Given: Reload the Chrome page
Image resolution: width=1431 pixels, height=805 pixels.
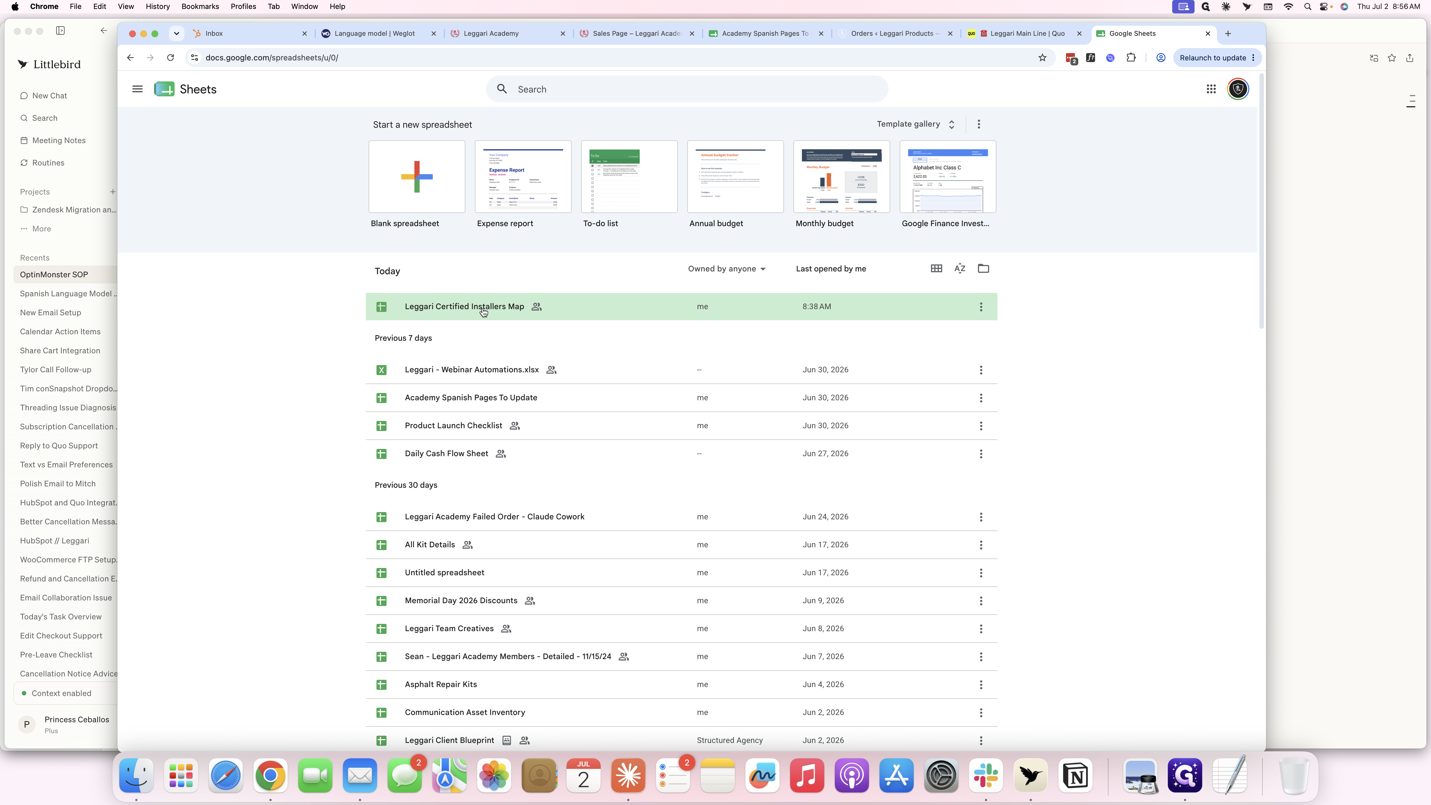Looking at the screenshot, I should click(170, 58).
